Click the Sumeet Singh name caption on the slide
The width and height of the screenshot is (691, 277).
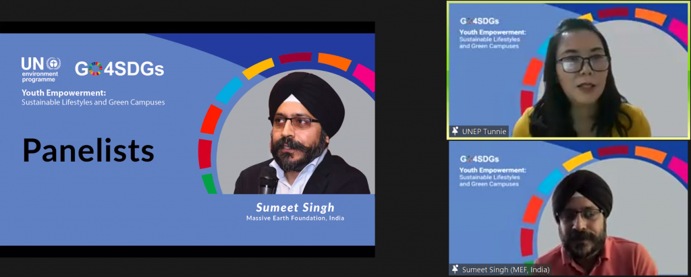coord(296,208)
